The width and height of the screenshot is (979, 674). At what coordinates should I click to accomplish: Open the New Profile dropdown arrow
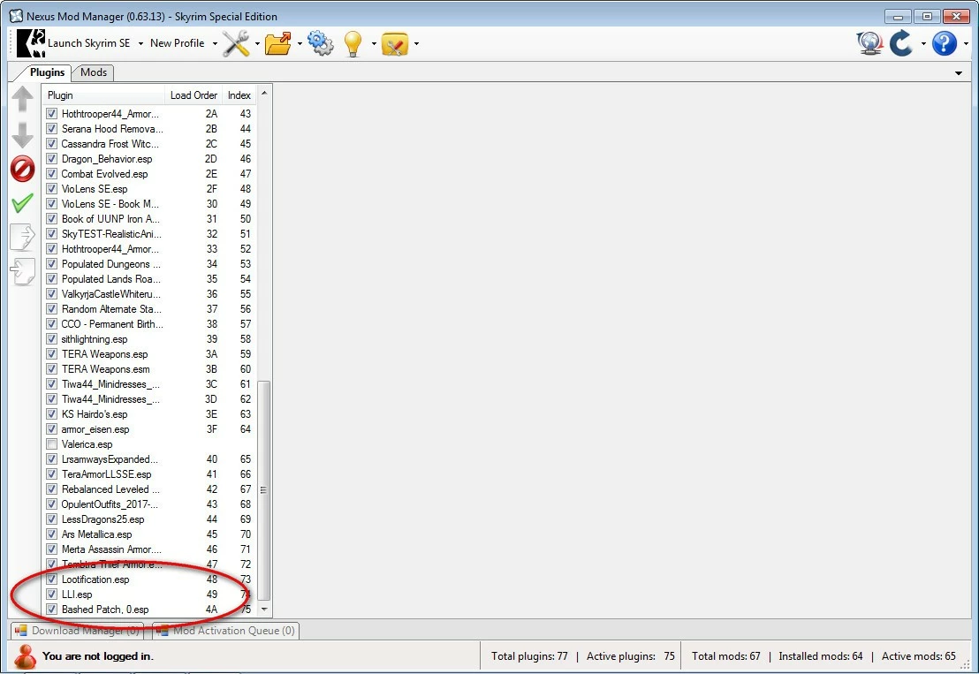coord(215,43)
